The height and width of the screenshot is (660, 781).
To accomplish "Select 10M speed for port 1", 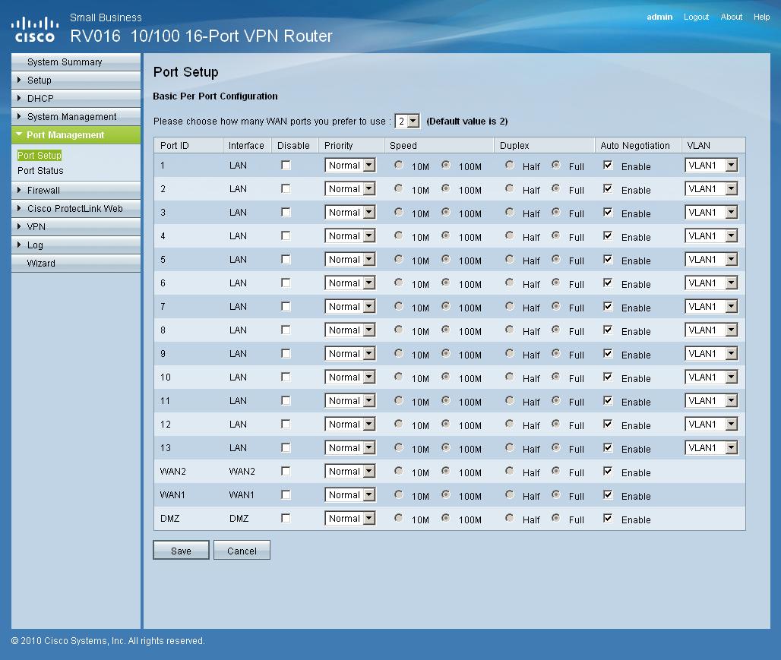I will pyautogui.click(x=398, y=165).
